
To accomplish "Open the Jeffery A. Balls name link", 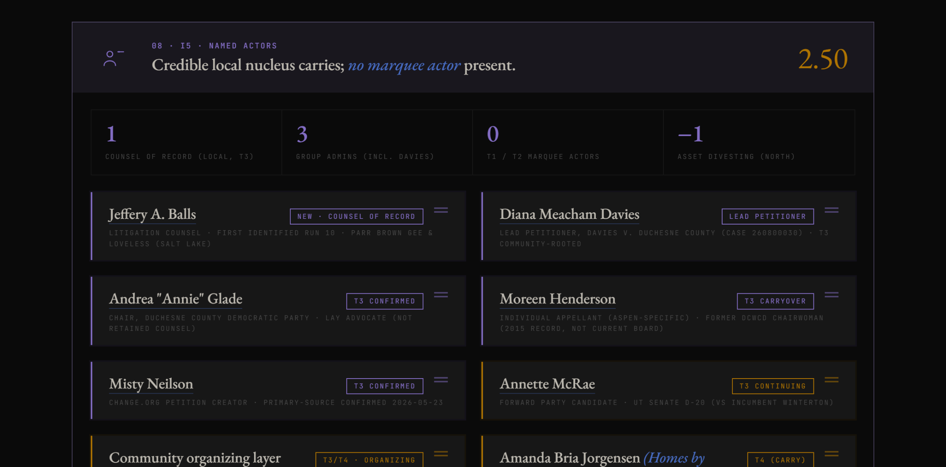I will pos(152,214).
